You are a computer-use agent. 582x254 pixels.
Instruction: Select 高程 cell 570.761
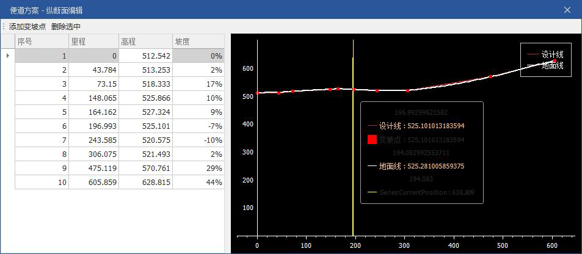click(146, 169)
